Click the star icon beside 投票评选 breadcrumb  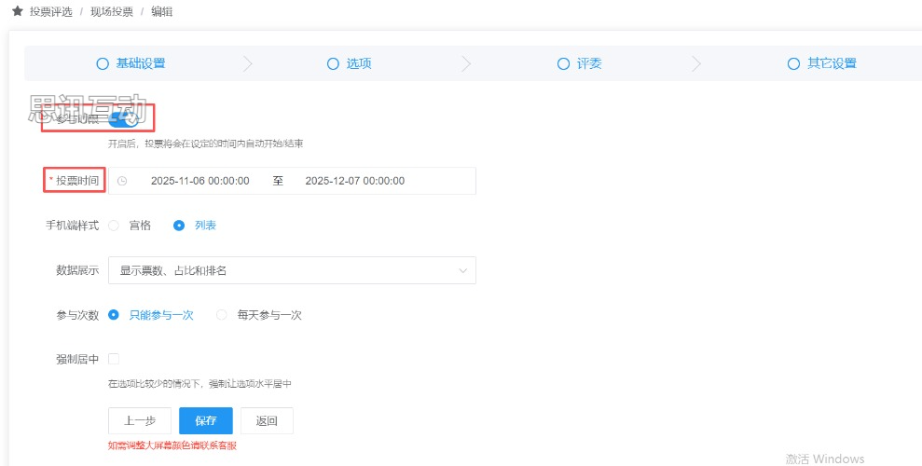(17, 12)
